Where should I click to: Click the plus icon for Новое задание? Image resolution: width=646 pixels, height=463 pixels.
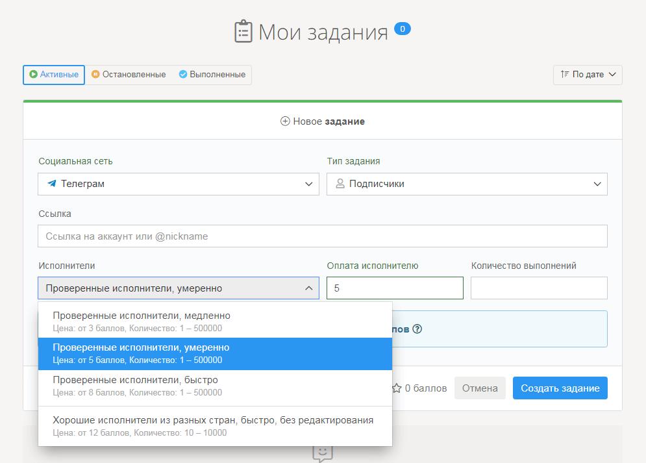284,121
